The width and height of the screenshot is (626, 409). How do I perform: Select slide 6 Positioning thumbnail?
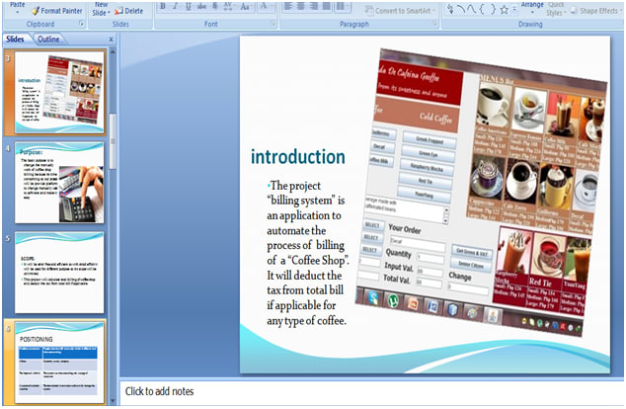click(60, 362)
